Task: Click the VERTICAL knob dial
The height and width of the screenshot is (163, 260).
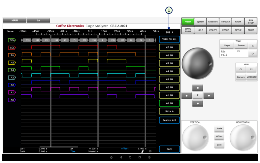Action: (196, 138)
